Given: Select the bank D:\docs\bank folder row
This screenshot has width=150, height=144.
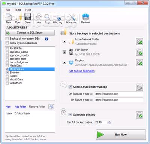Looking at the screenshot, I should pyautogui.click(x=18, y=113).
